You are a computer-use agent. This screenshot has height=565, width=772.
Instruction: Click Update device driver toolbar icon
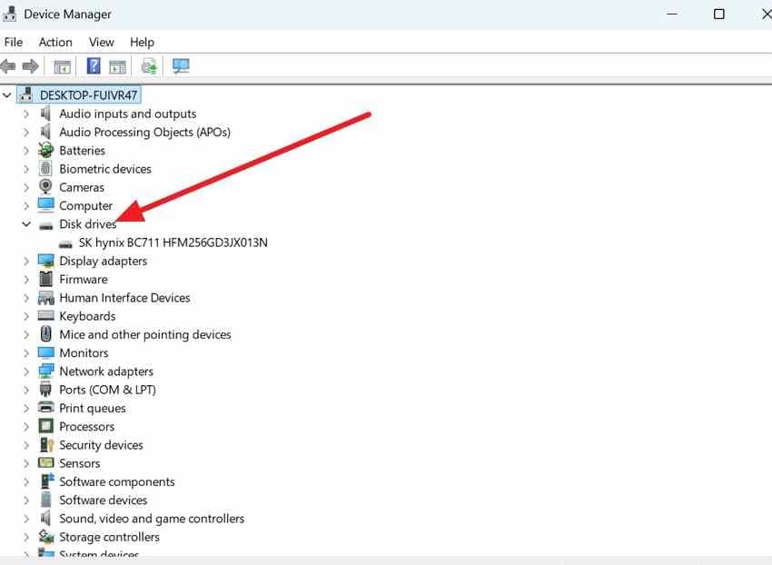click(149, 66)
